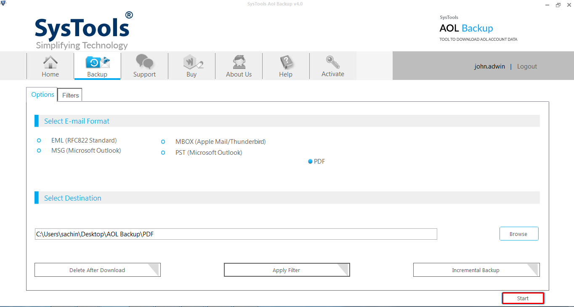
Task: Click the john.adwin username text
Action: (489, 66)
